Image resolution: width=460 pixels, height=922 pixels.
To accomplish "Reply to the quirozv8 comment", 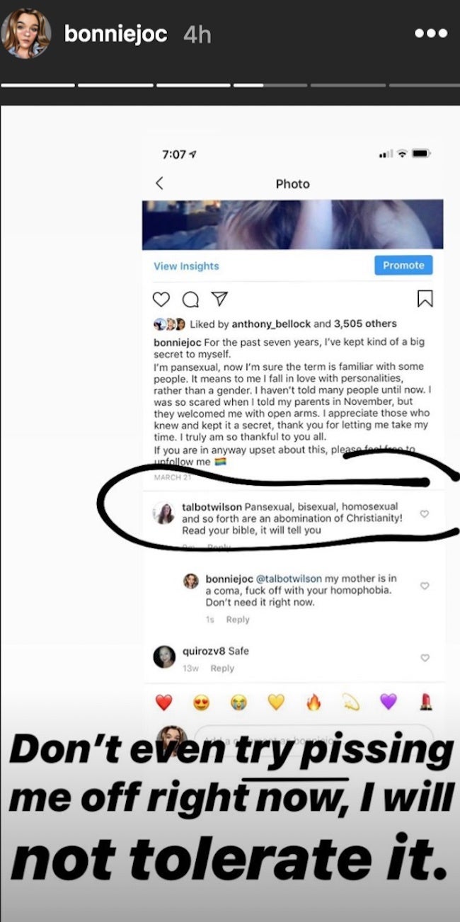I will (x=222, y=668).
